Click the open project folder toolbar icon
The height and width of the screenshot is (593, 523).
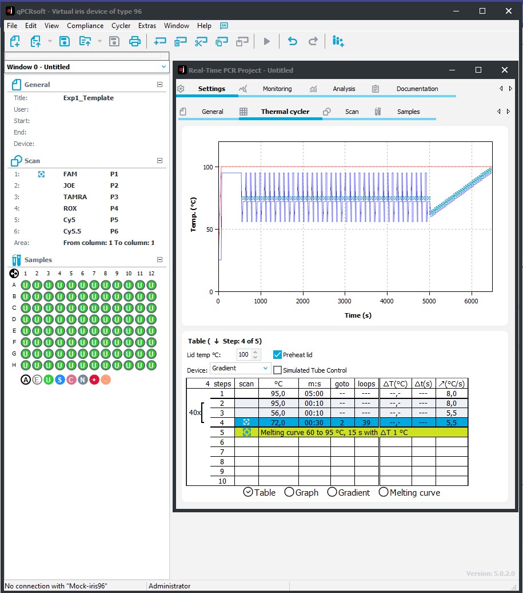coord(85,41)
